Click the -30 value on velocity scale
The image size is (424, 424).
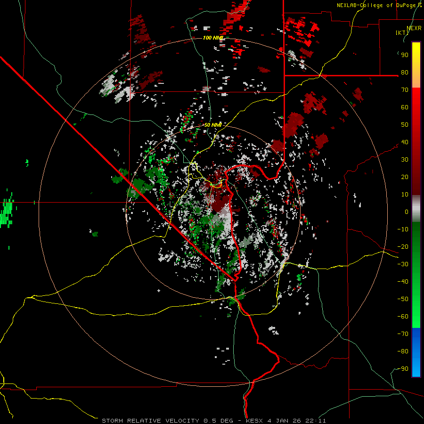click(403, 264)
